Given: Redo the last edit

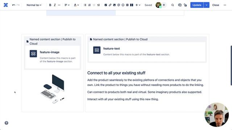Looking at the screenshot, I should (x=18, y=5).
